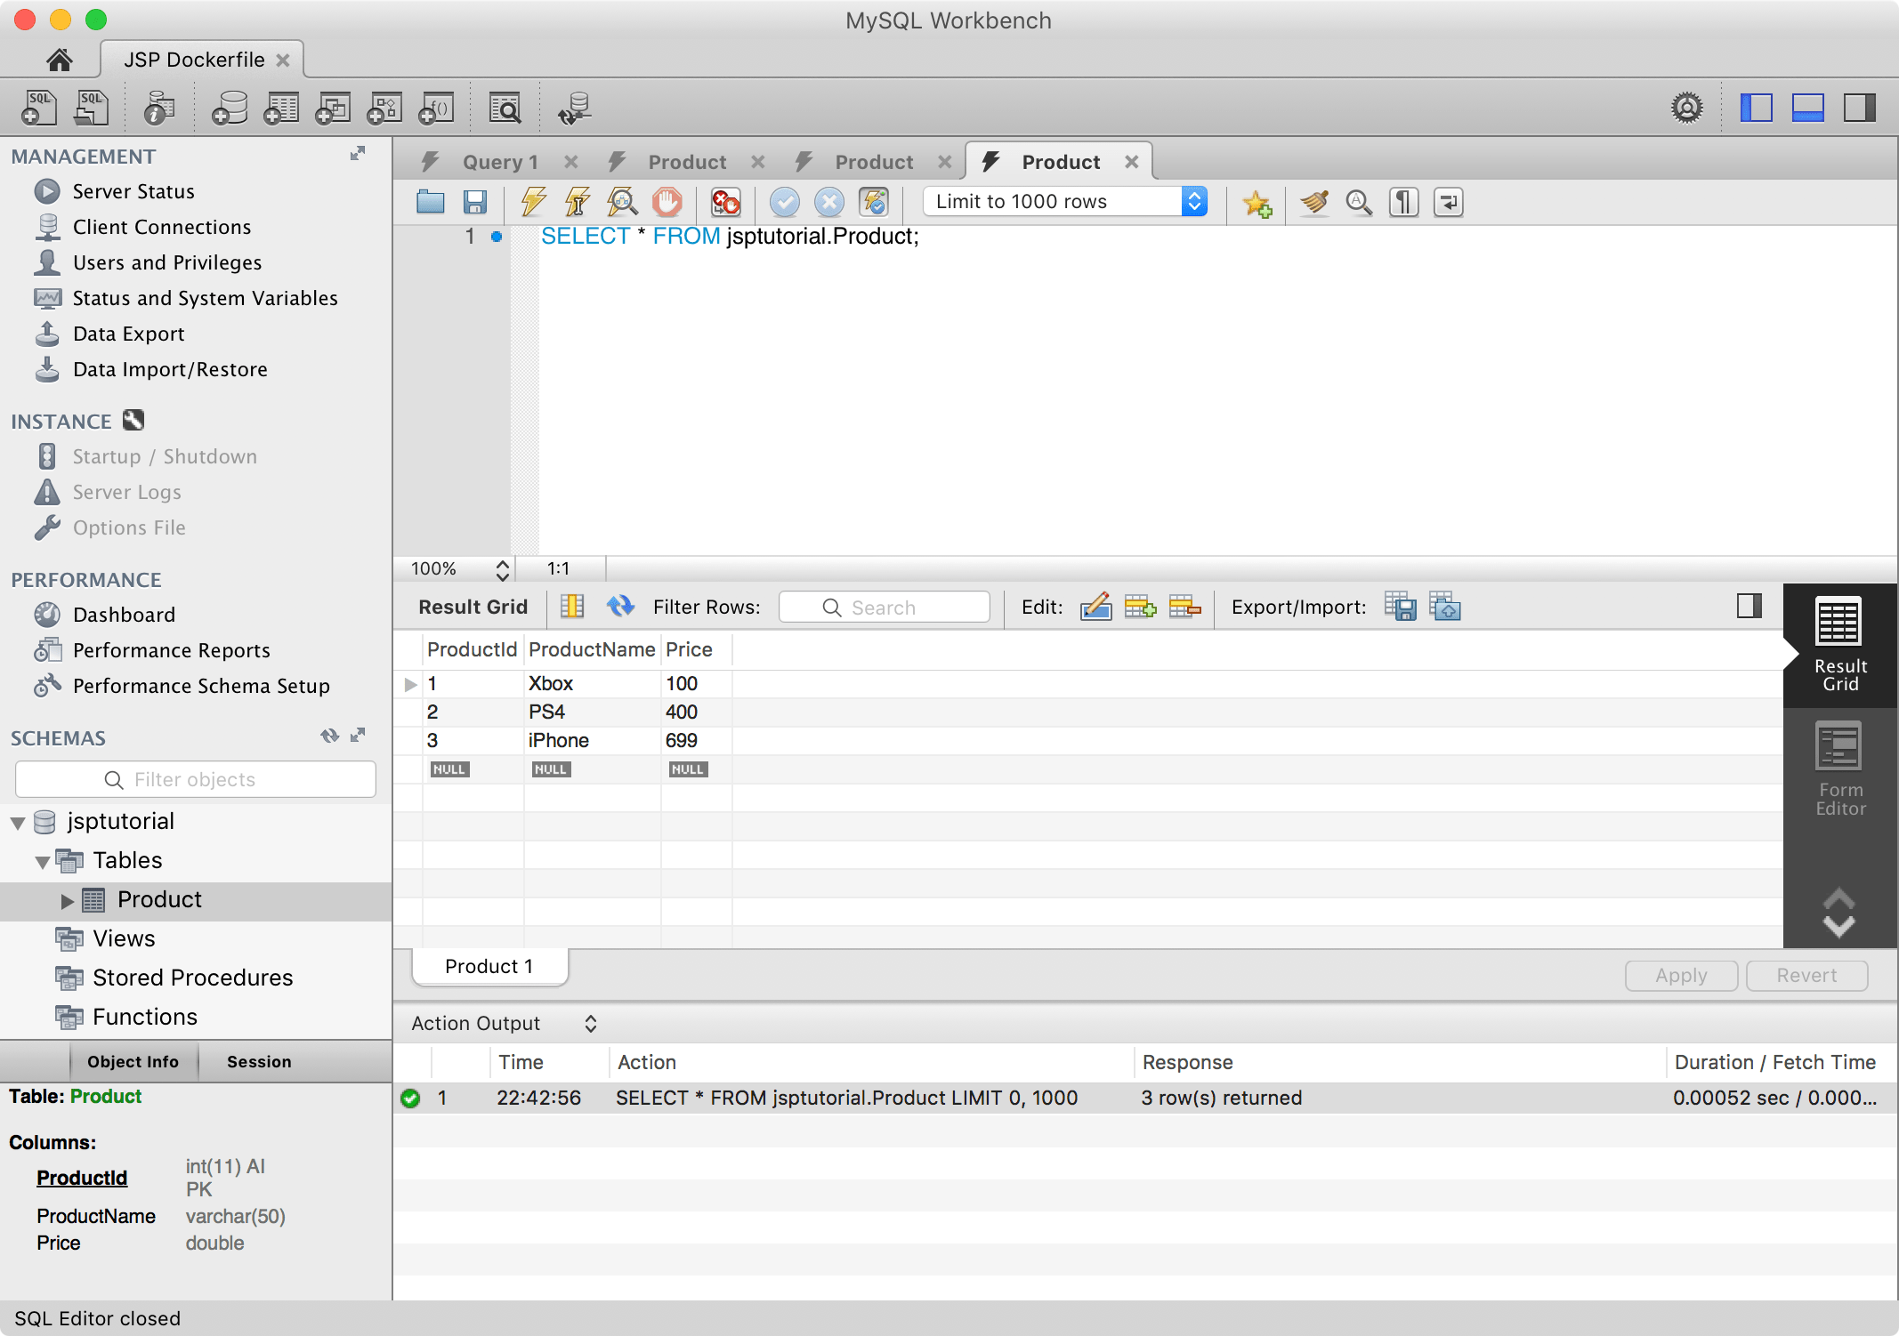
Task: Stop the executing query
Action: (x=667, y=202)
